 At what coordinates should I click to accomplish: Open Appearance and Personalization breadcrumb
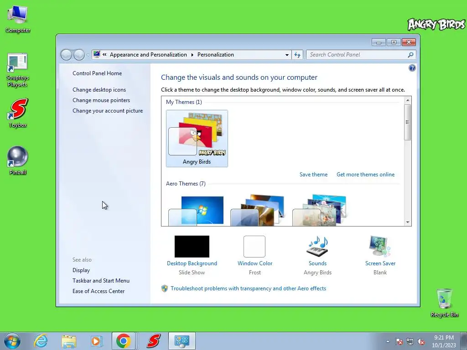pyautogui.click(x=148, y=55)
